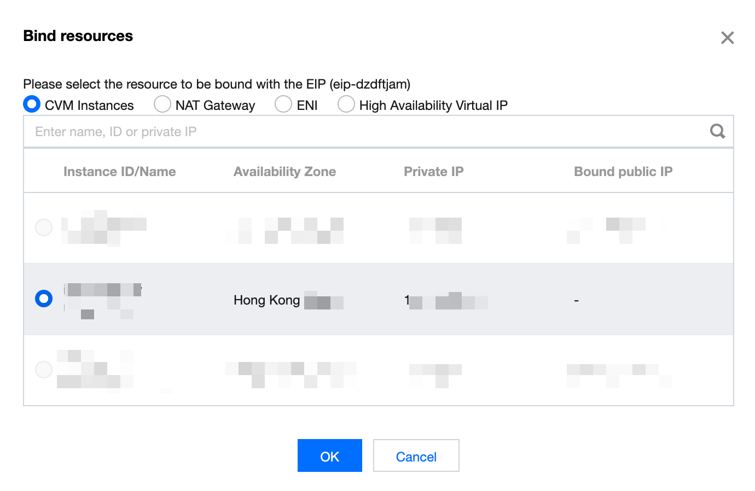755x491 pixels.
Task: Click the search magnifier icon
Action: pyautogui.click(x=717, y=131)
